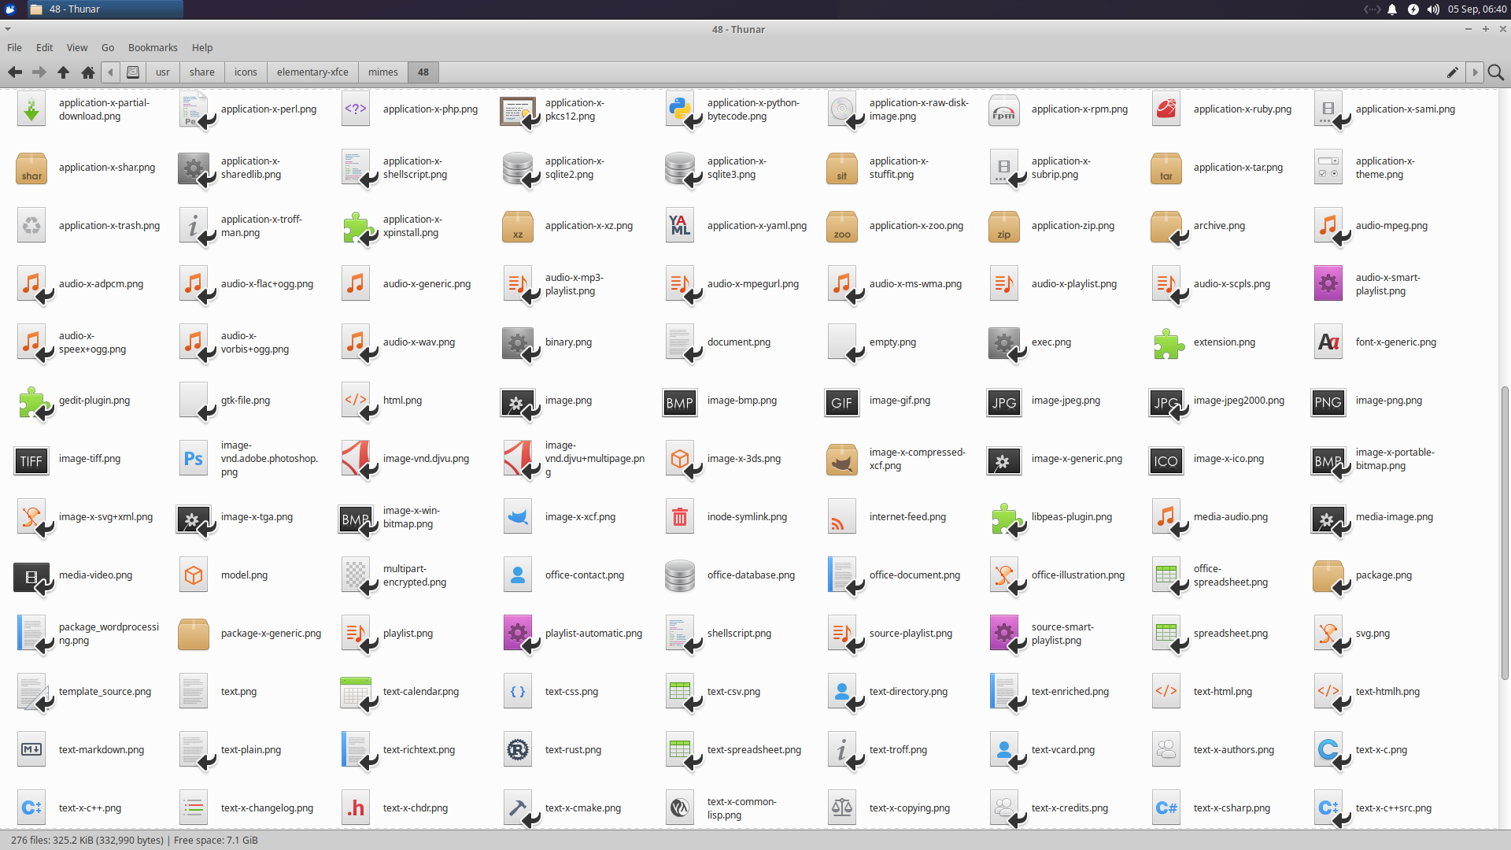Open the Bookmarks menu

pos(153,47)
